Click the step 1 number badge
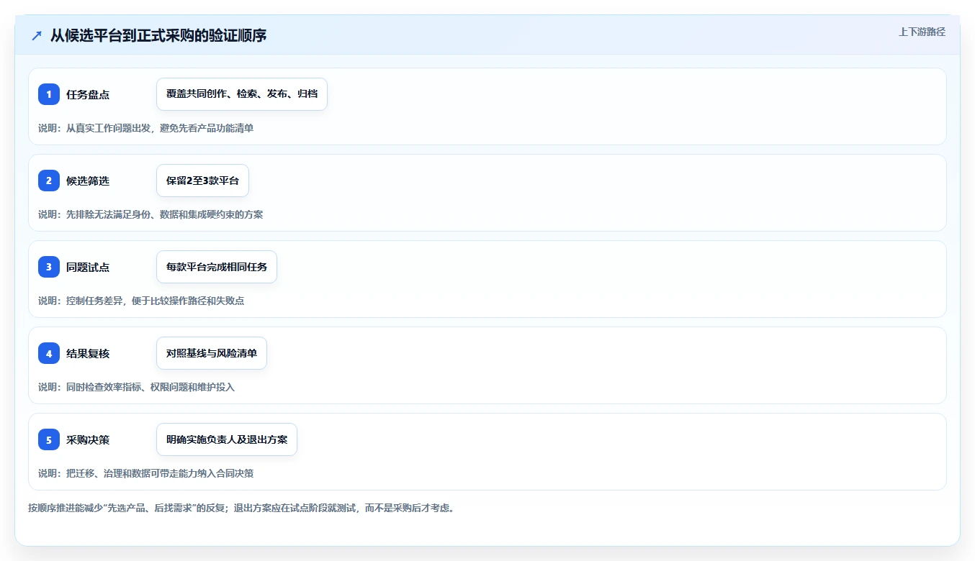 49,94
